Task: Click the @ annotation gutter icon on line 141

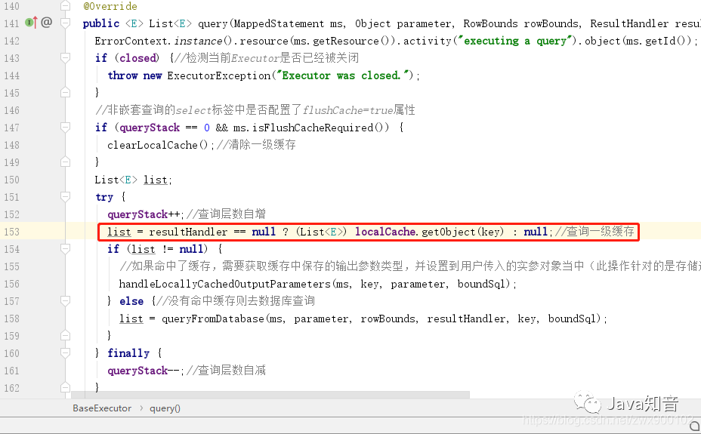Action: pos(47,22)
